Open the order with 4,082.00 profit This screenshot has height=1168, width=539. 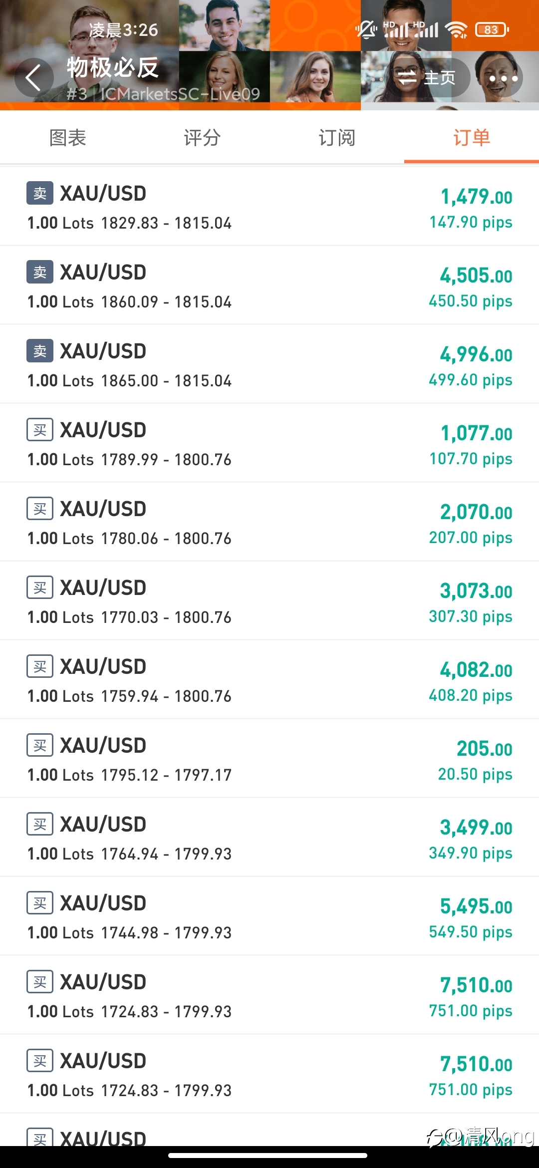coord(269,679)
